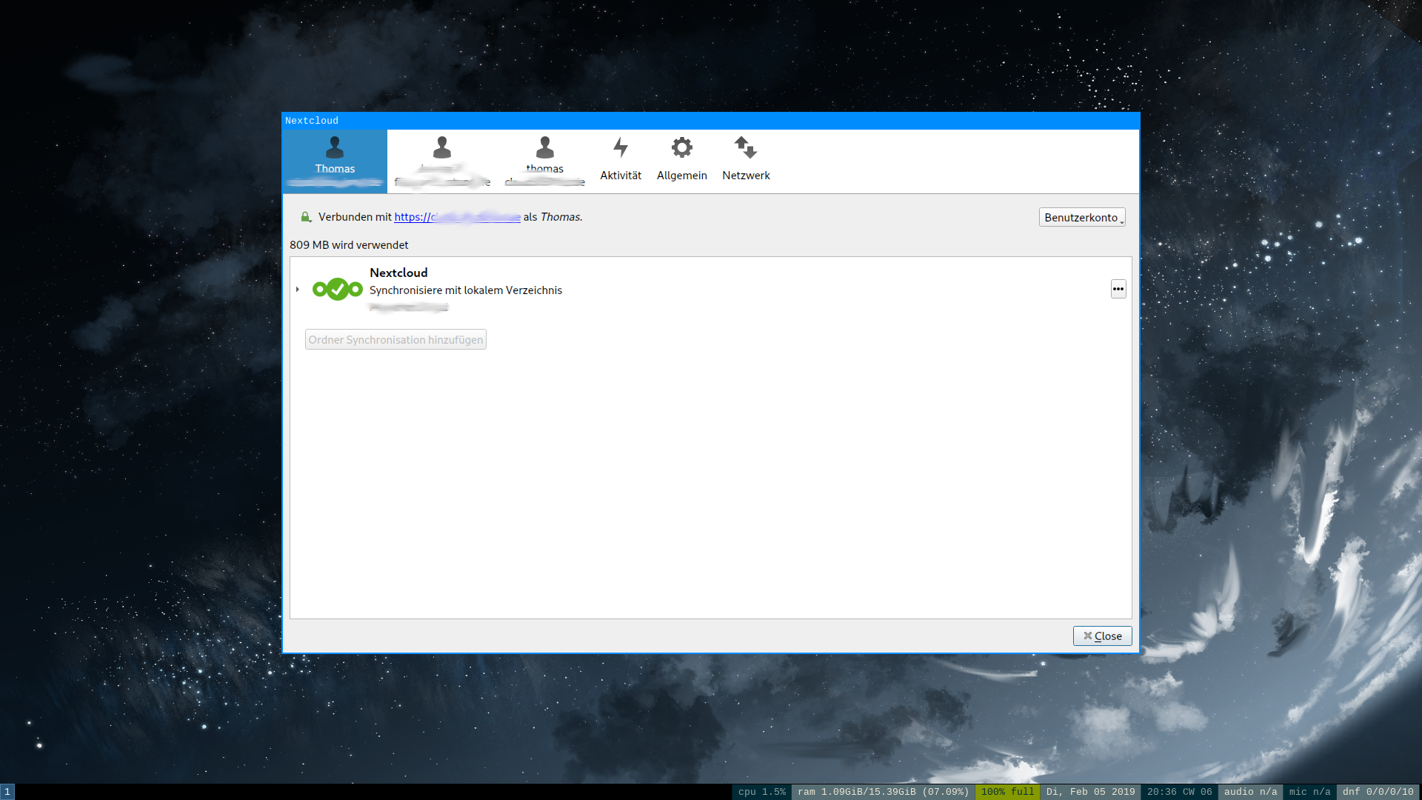The image size is (1422, 800).
Task: Click the green Nextcloud sync status icon
Action: point(338,289)
